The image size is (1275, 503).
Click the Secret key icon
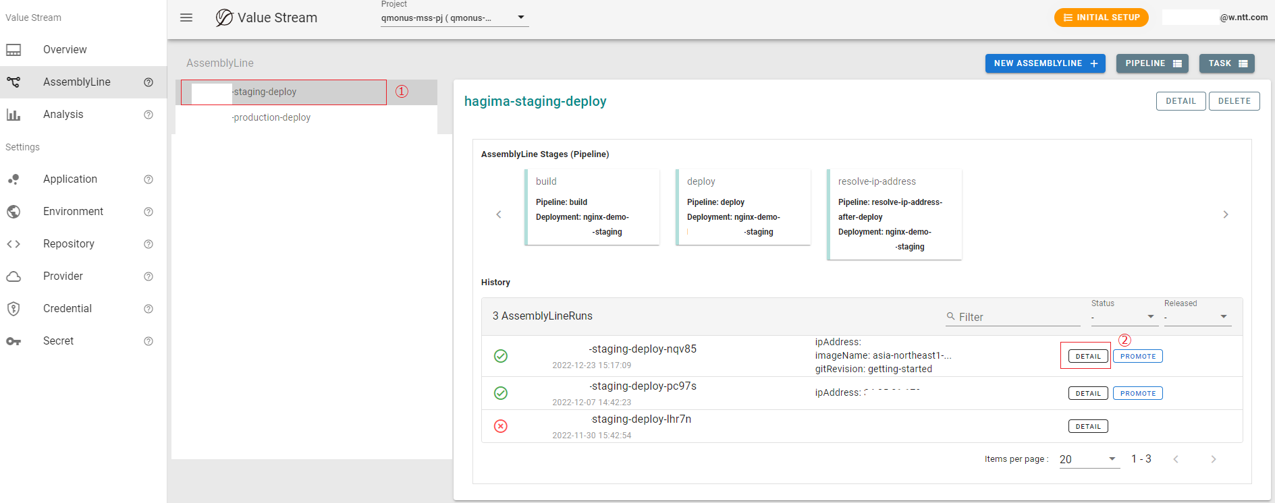[x=13, y=341]
